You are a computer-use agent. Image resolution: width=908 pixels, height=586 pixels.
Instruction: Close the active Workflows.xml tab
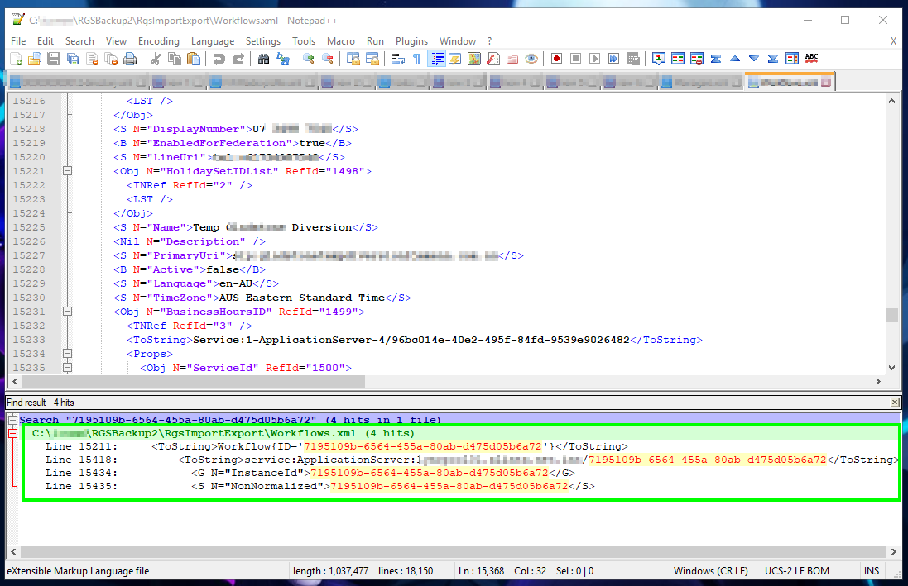pyautogui.click(x=826, y=82)
